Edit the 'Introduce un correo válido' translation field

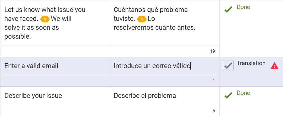coord(165,66)
